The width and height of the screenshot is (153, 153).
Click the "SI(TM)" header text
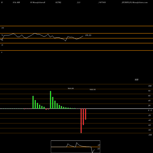coord(58,2)
